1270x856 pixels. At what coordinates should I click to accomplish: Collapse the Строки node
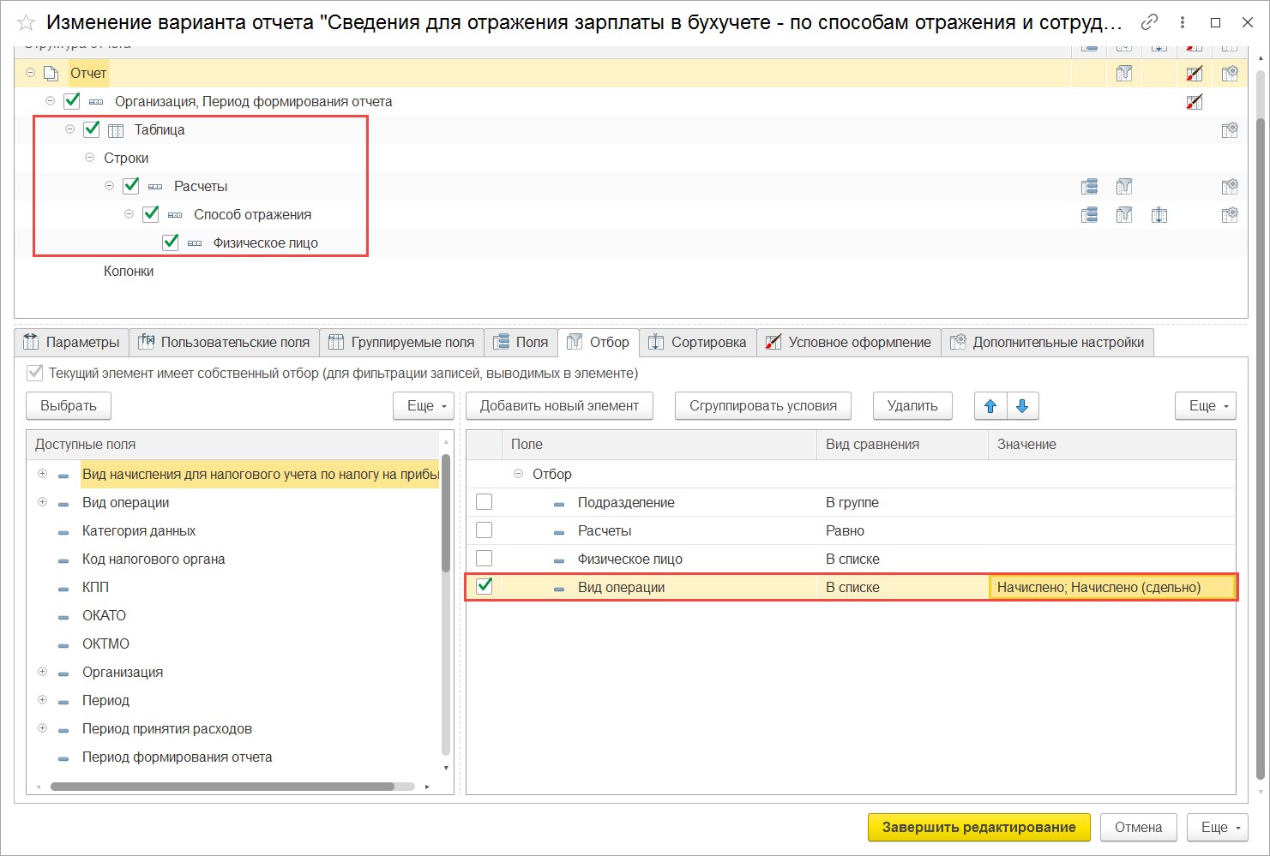(89, 158)
